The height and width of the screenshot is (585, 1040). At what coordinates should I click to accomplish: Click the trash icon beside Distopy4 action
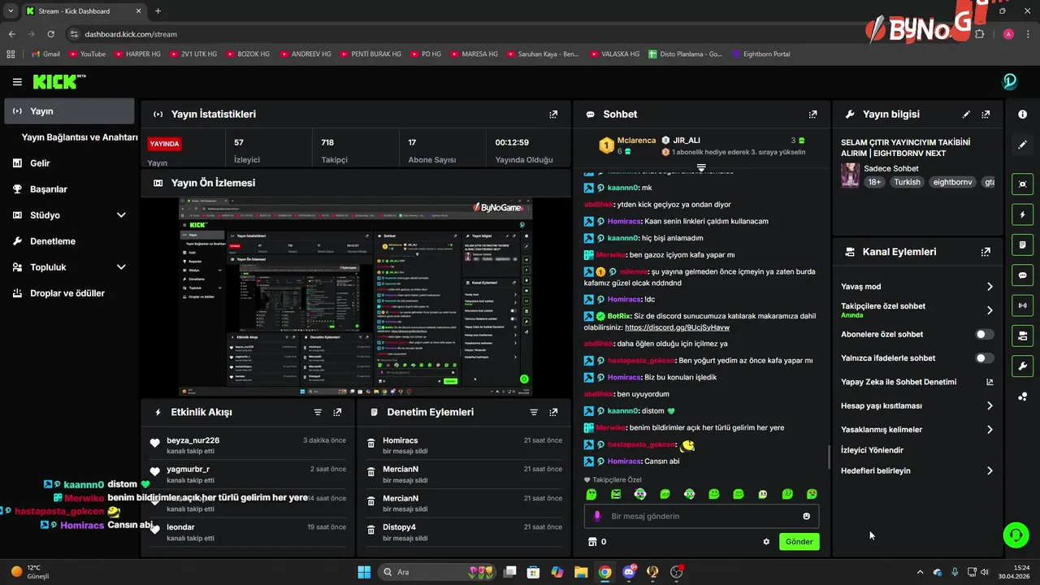[x=370, y=531]
